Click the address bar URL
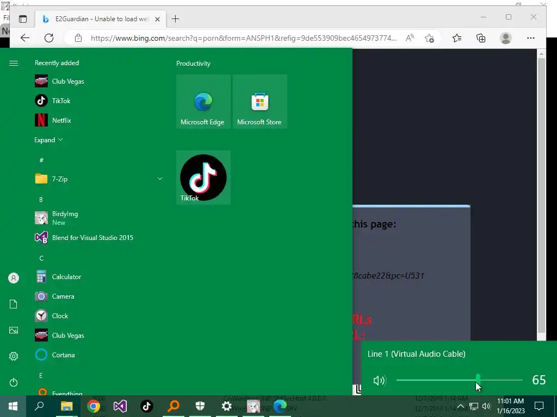Screen dimensions: 557x417 tap(244, 38)
